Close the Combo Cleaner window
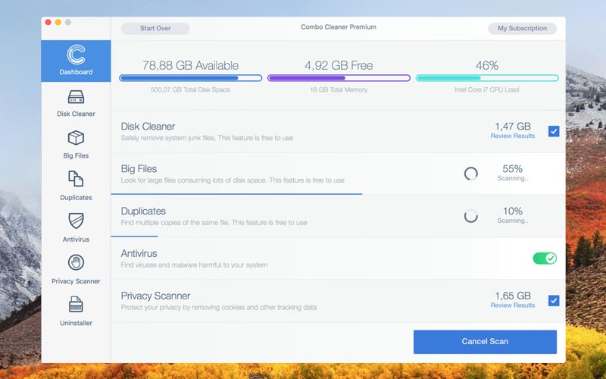The height and width of the screenshot is (379, 606). click(x=48, y=22)
